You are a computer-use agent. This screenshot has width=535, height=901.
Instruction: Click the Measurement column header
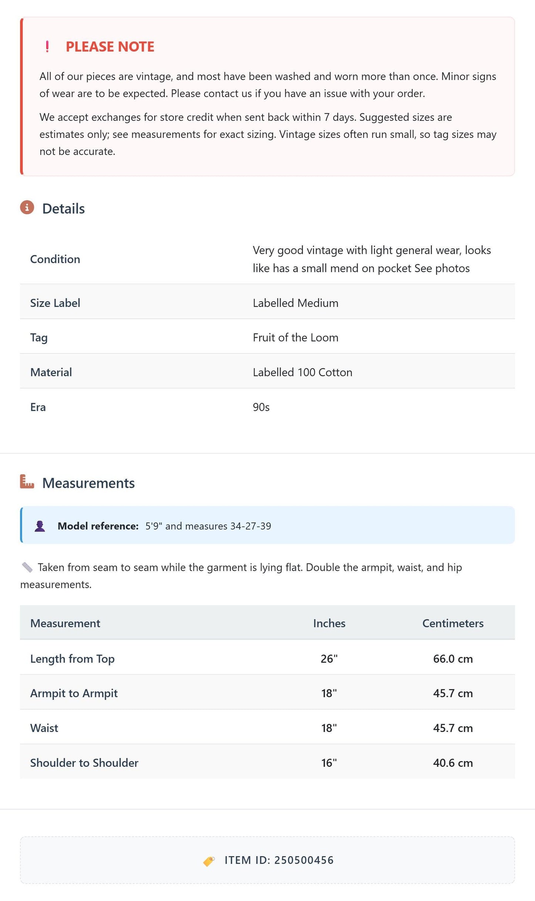click(x=65, y=623)
